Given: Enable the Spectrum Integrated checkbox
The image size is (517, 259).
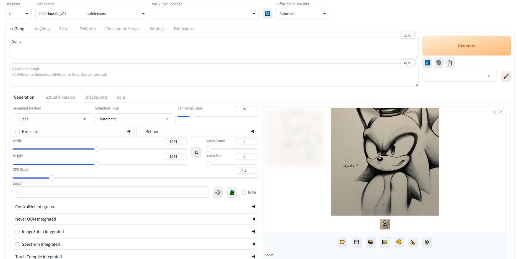Looking at the screenshot, I should click(17, 245).
